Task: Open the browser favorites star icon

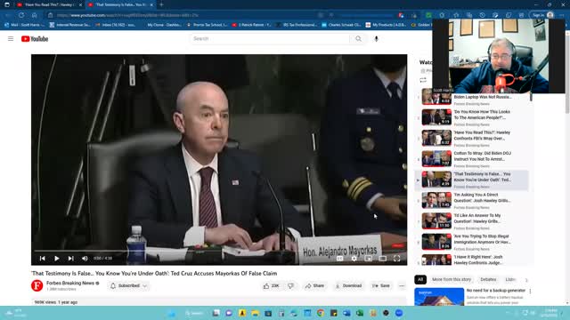Action: pos(456,15)
